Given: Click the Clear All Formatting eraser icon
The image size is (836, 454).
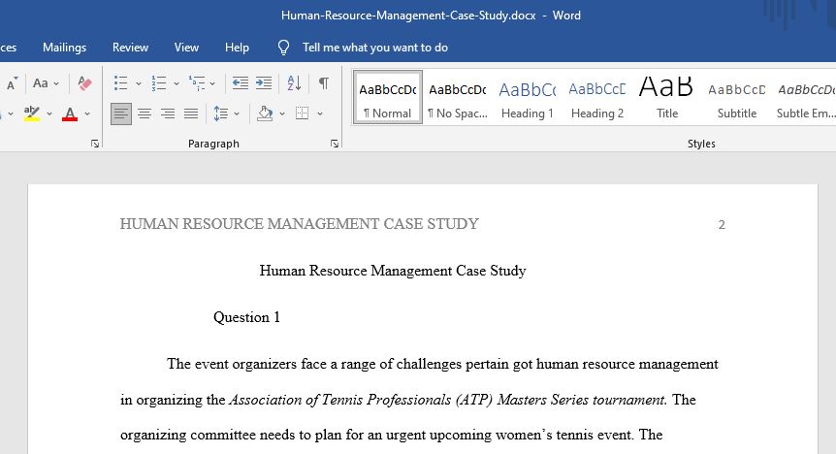Looking at the screenshot, I should tap(84, 83).
